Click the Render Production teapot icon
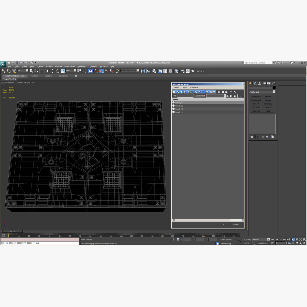 point(193,71)
